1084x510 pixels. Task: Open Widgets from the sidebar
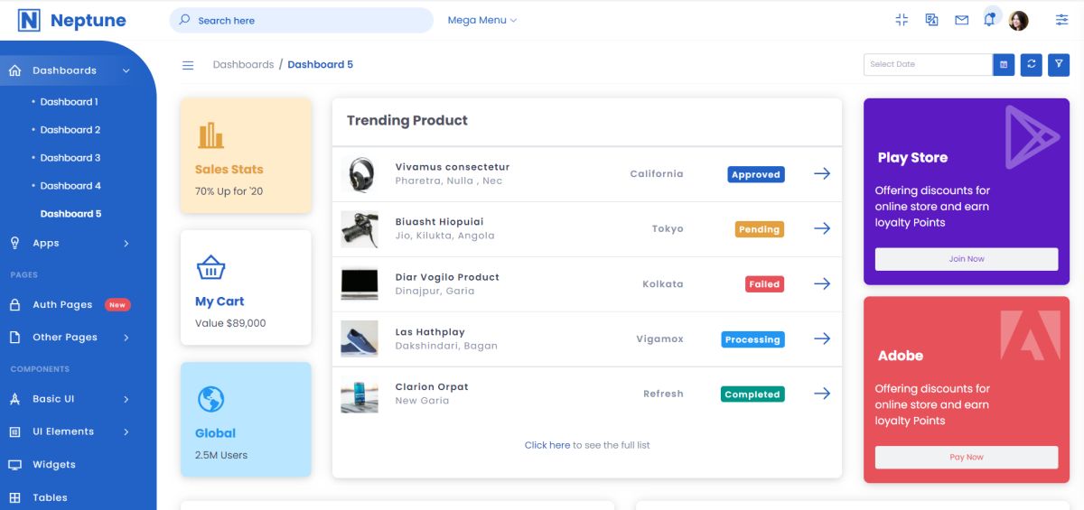coord(54,465)
